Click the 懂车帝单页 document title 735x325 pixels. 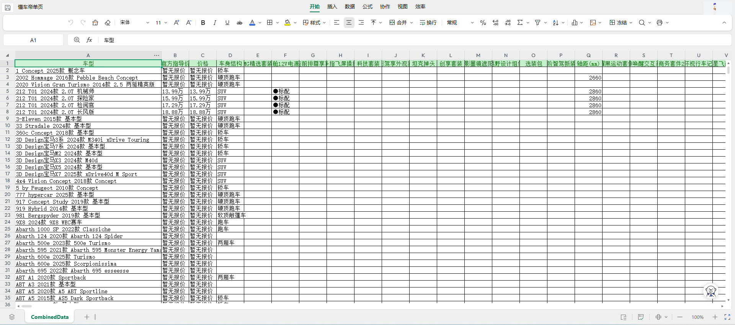coord(30,7)
